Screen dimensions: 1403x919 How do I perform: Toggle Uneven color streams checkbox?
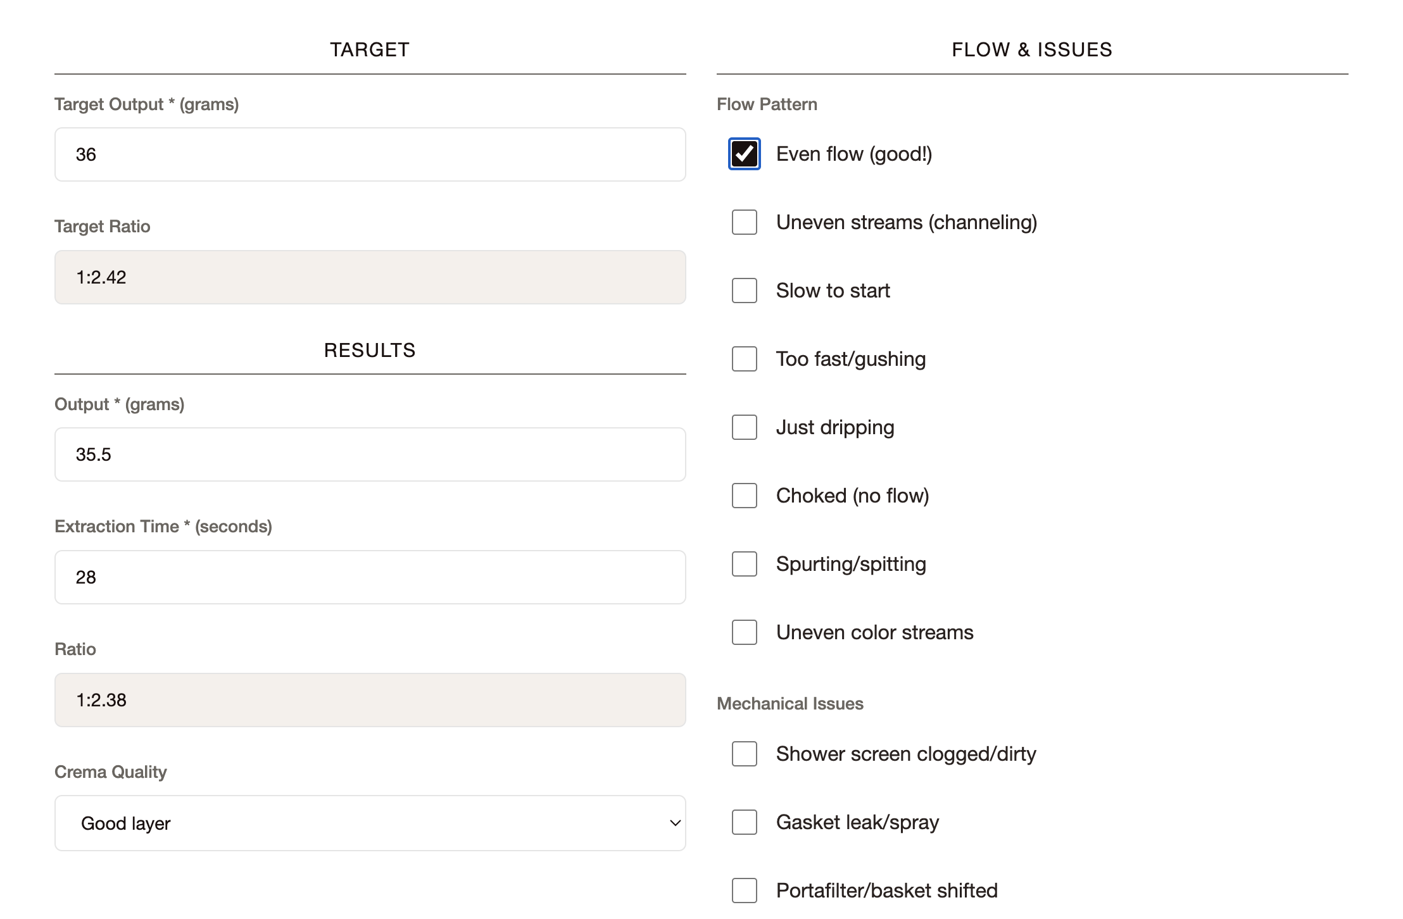744,632
